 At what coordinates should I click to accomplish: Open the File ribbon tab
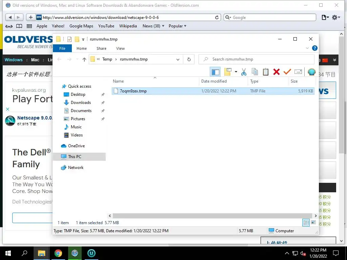pos(62,48)
